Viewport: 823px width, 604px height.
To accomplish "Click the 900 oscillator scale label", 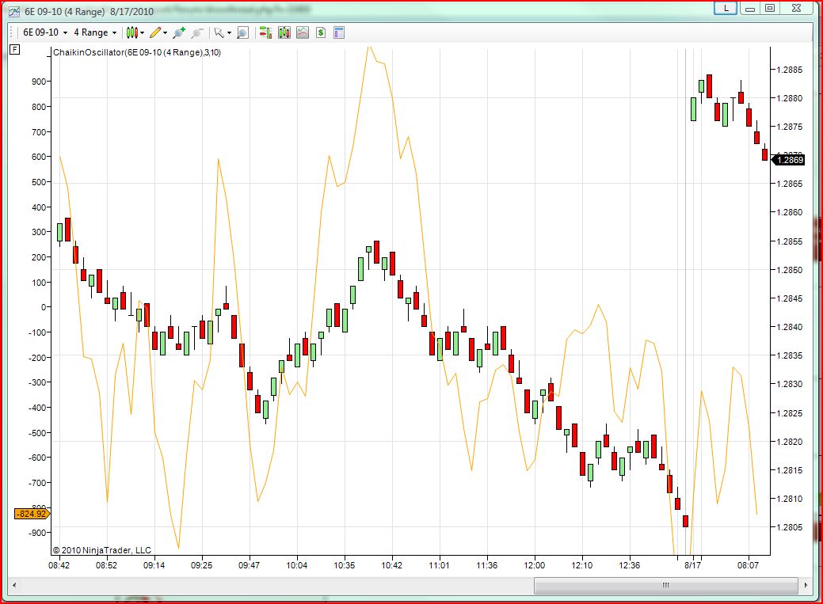I will [x=39, y=82].
